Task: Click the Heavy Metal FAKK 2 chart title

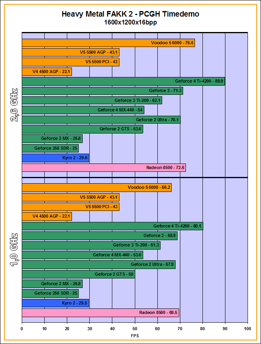Action: (130, 14)
